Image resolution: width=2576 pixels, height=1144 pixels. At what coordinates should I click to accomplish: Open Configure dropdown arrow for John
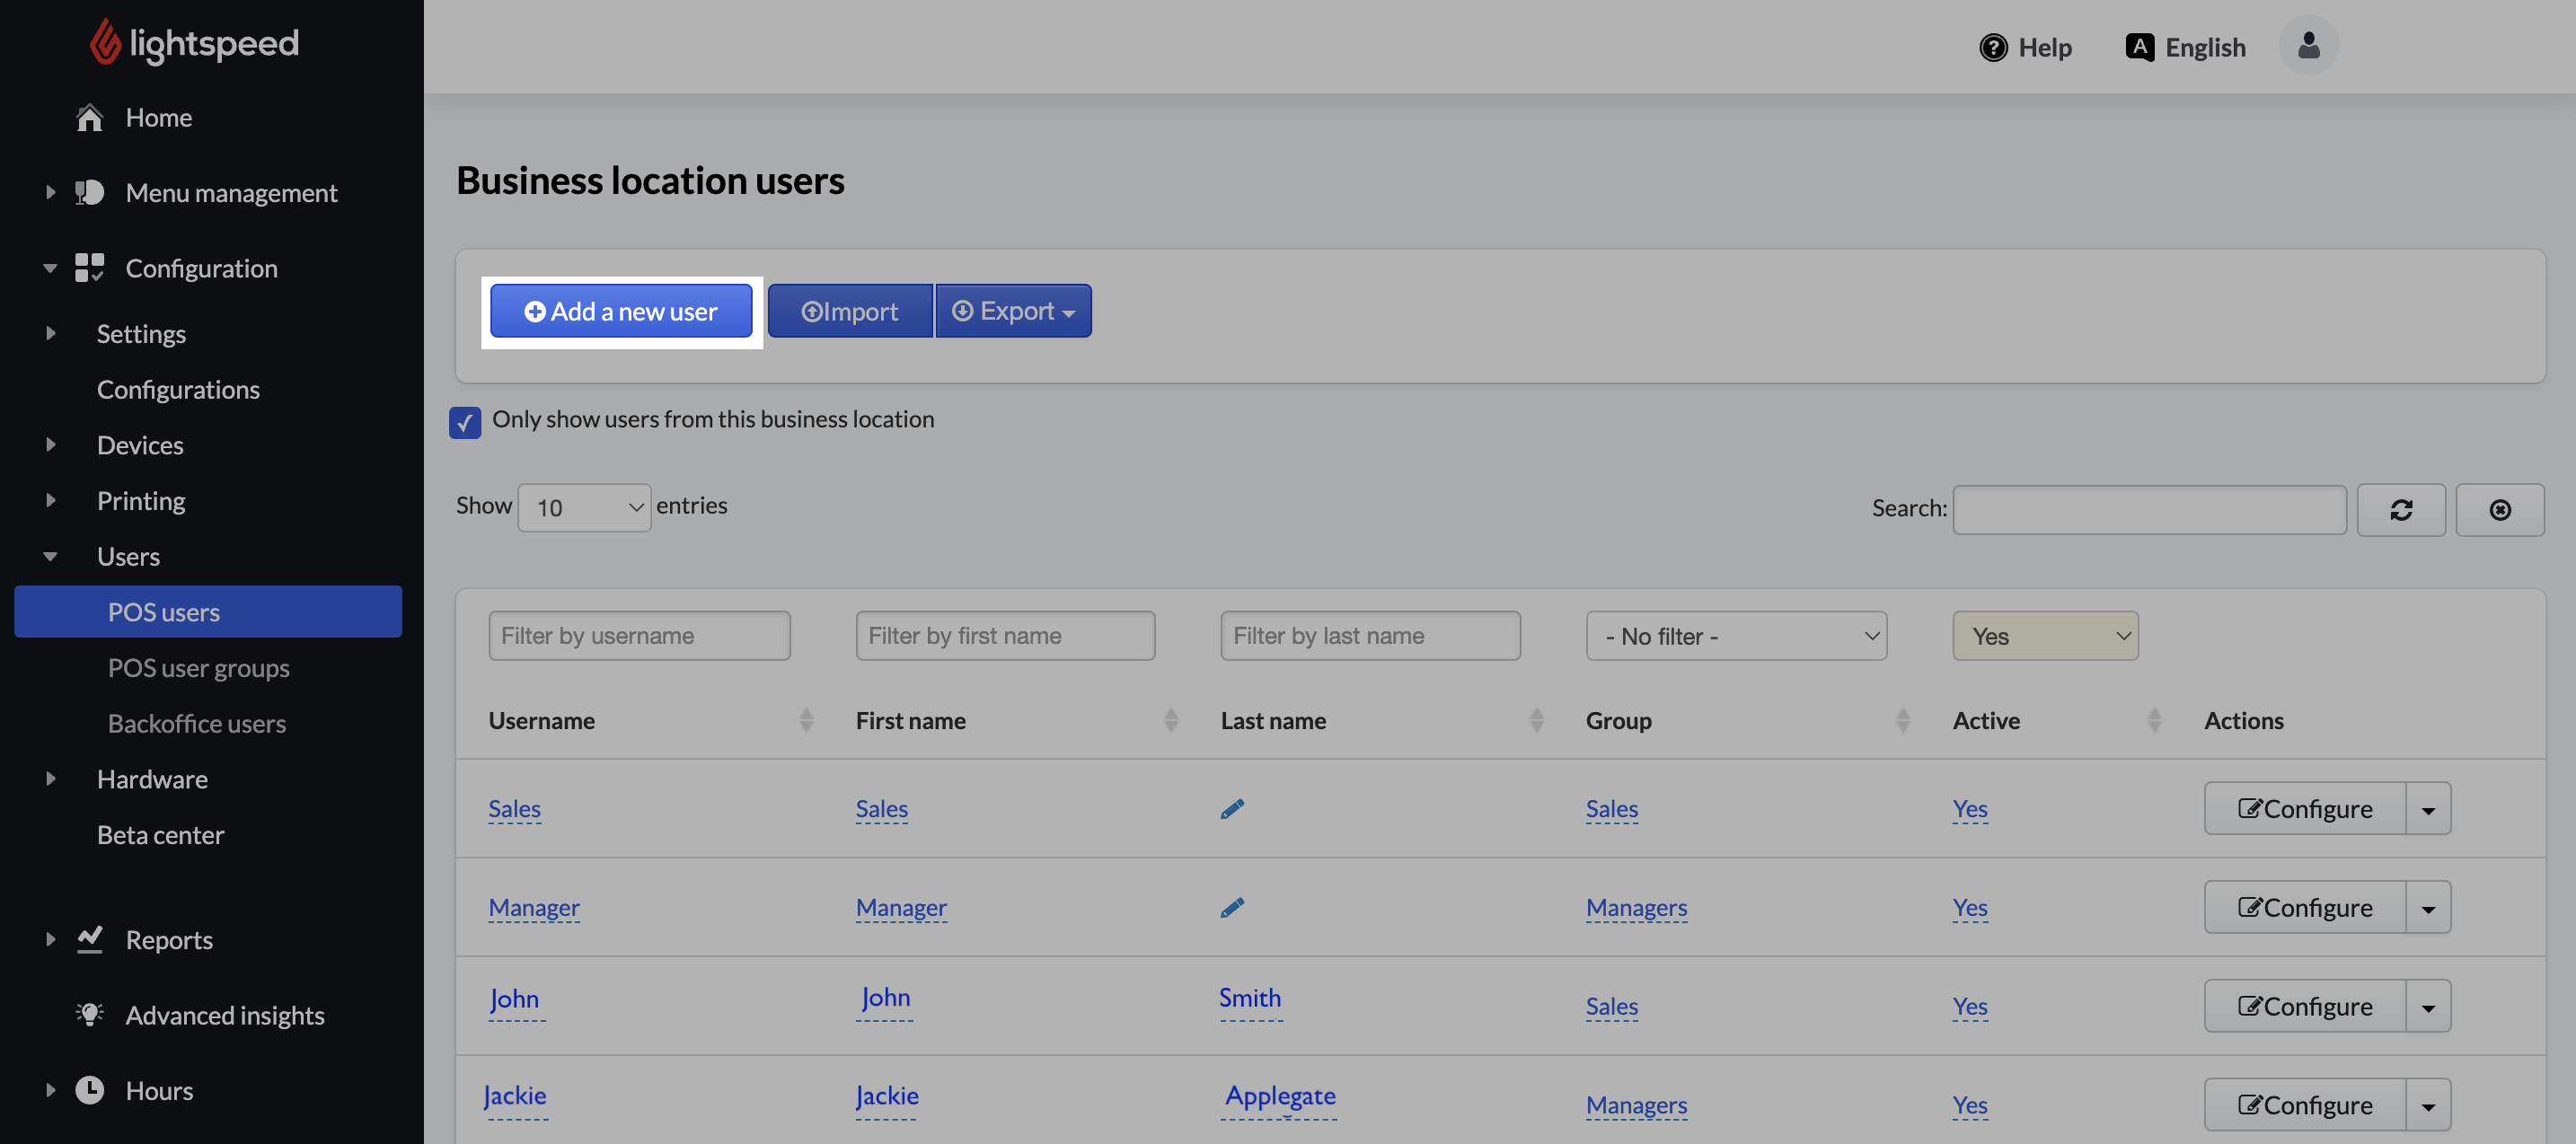point(2427,1006)
